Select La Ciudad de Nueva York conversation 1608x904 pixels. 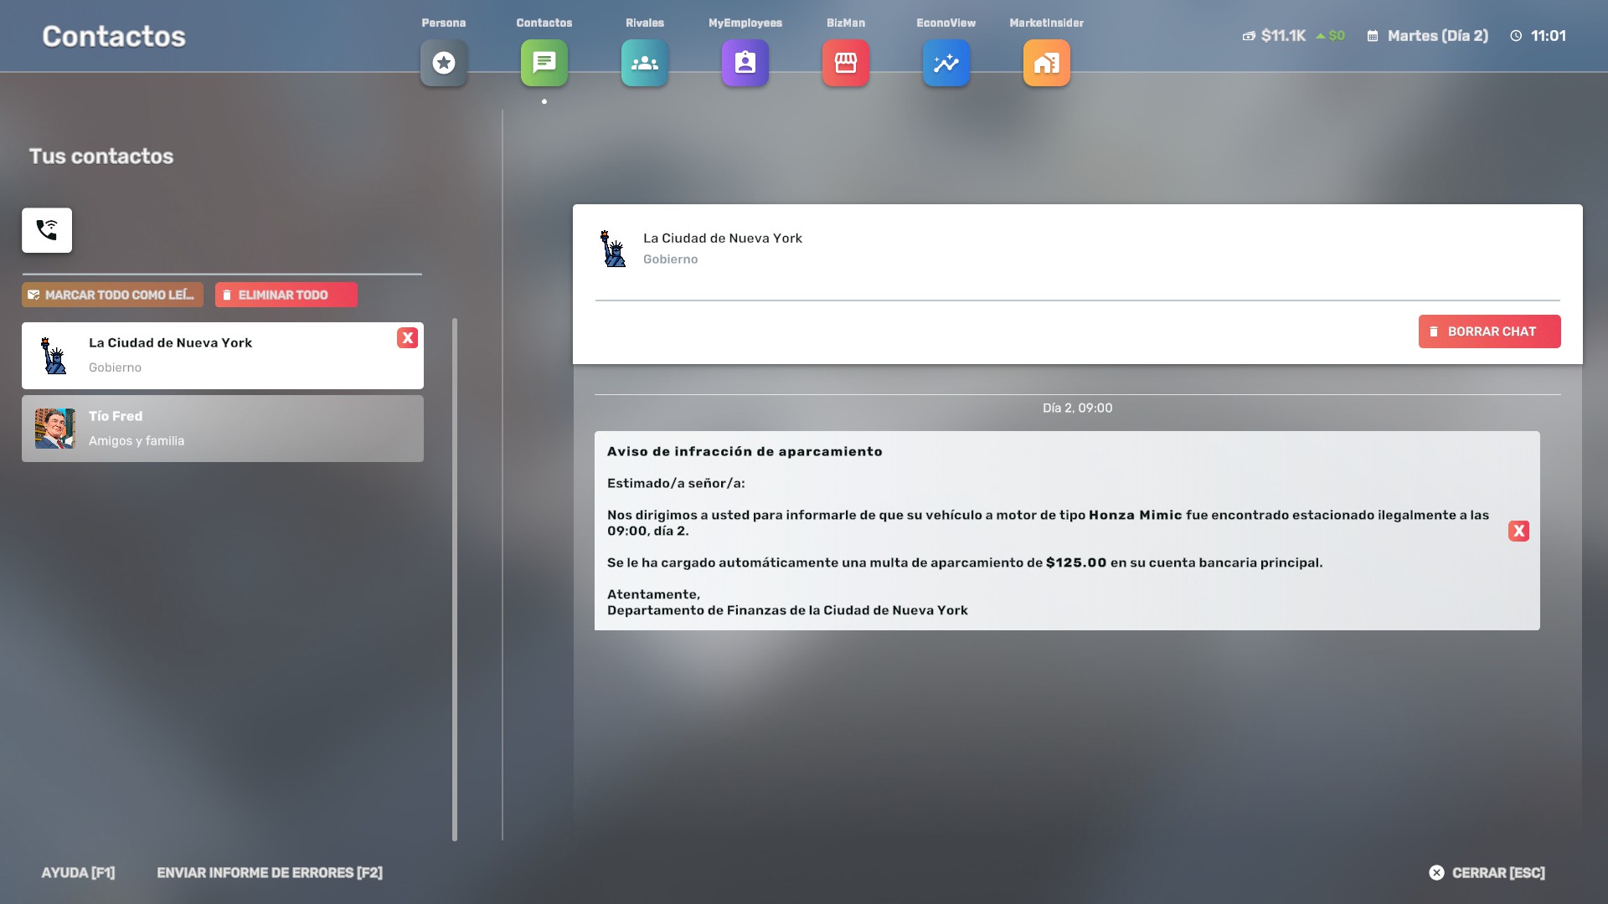point(209,356)
